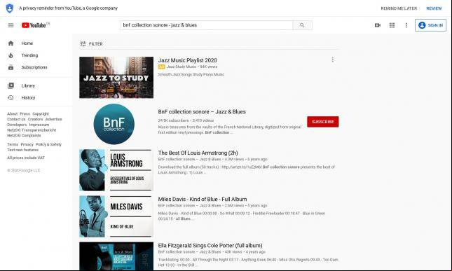Select Subscriptions in the sidebar
This screenshot has width=452, height=271.
pyautogui.click(x=34, y=67)
